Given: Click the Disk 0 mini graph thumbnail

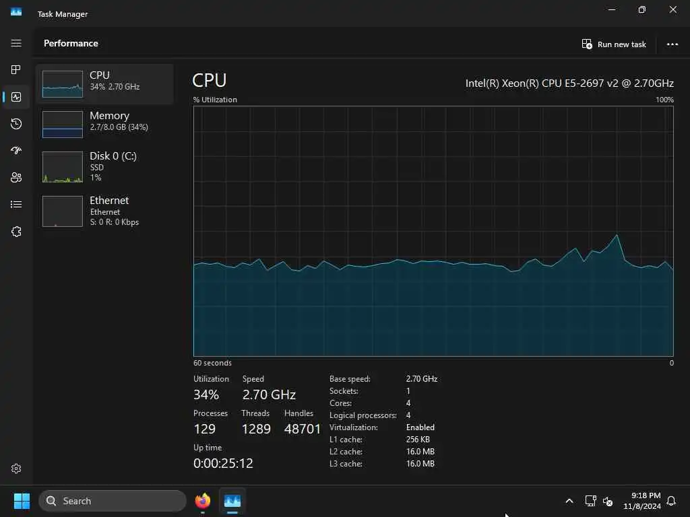Looking at the screenshot, I should [x=63, y=167].
